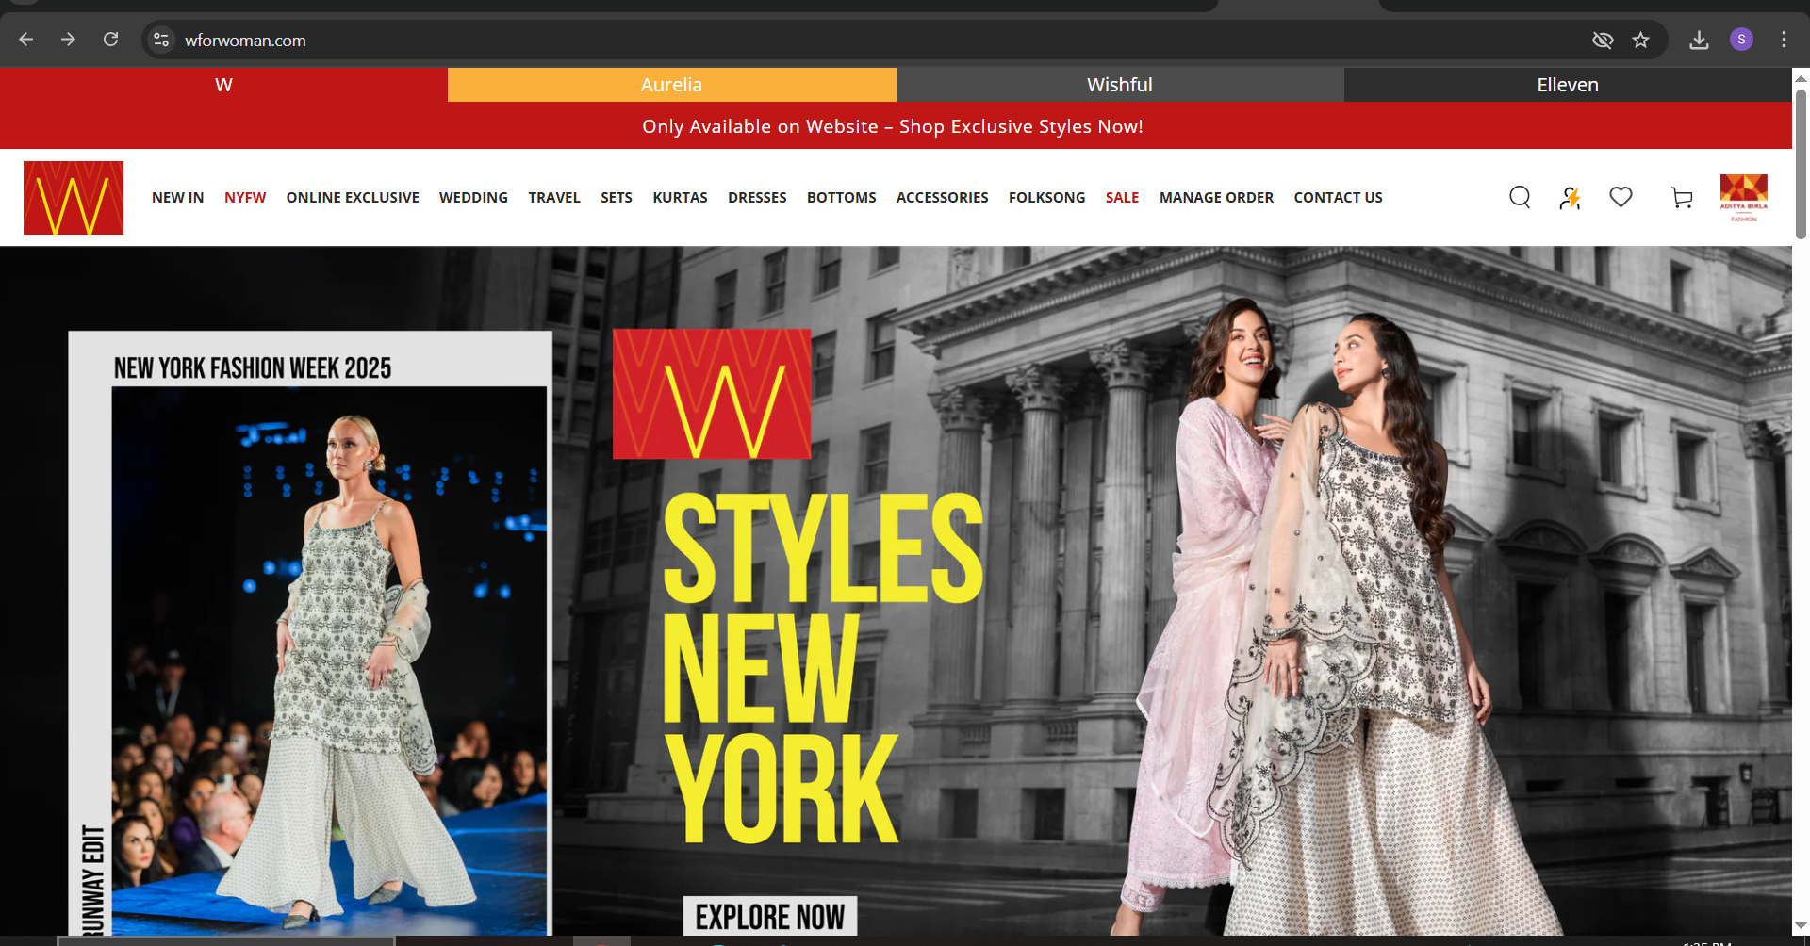The width and height of the screenshot is (1810, 946).
Task: Open the ACCESSORIES category
Action: tap(943, 197)
